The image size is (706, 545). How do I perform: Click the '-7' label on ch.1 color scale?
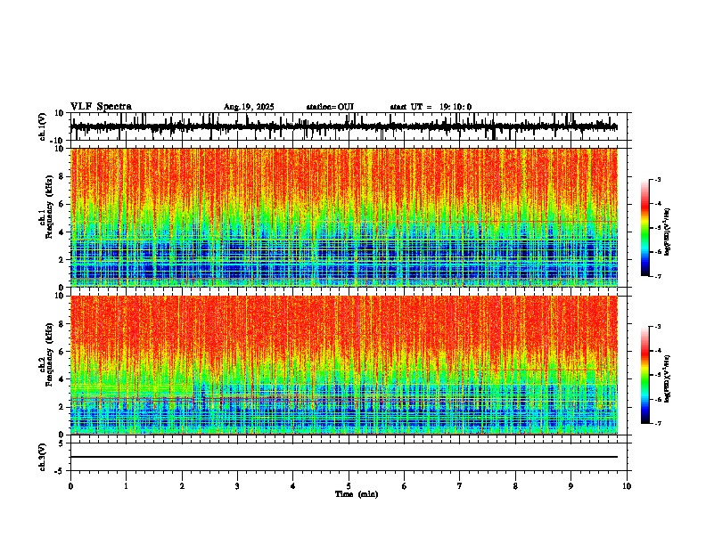click(x=658, y=276)
